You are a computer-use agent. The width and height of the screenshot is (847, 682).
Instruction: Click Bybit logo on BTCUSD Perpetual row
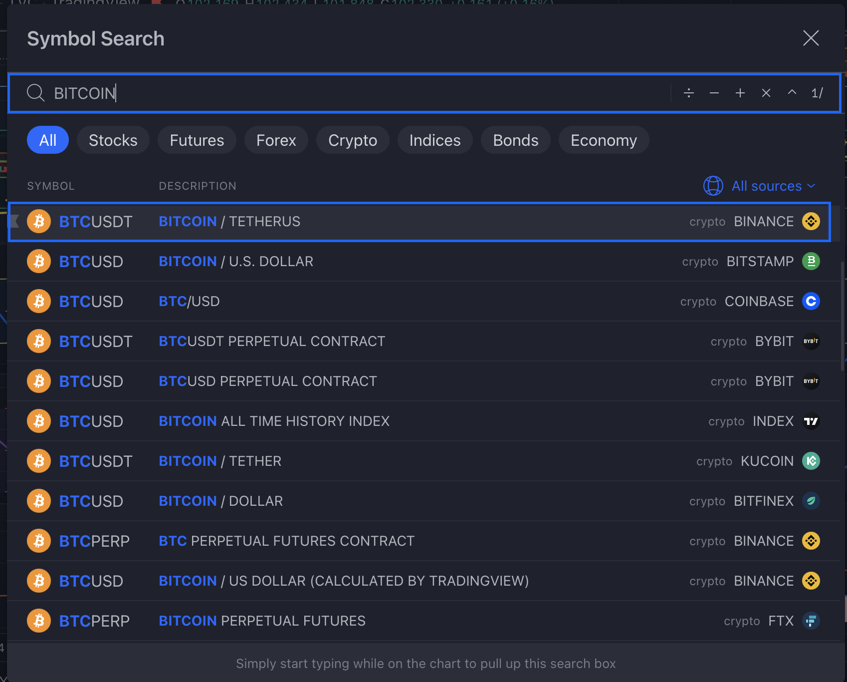point(811,381)
